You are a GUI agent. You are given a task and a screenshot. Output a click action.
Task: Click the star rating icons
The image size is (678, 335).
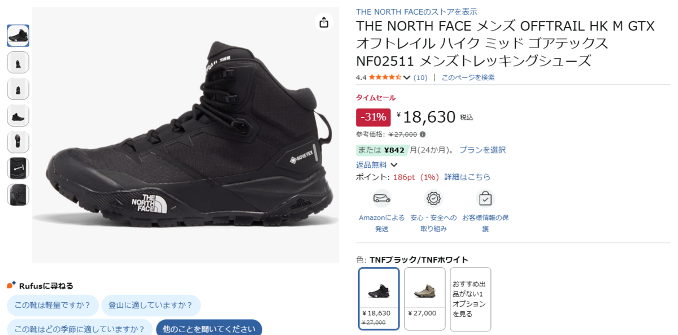385,77
